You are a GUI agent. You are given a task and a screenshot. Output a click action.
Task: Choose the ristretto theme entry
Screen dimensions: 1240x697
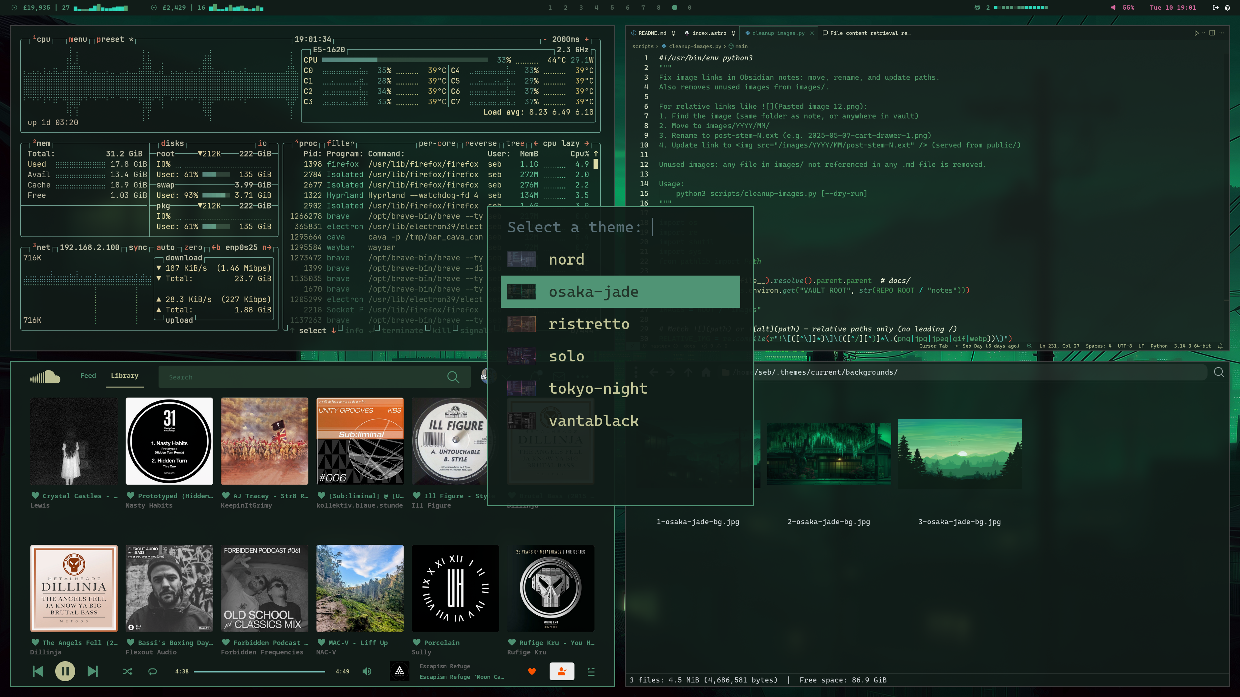(589, 324)
